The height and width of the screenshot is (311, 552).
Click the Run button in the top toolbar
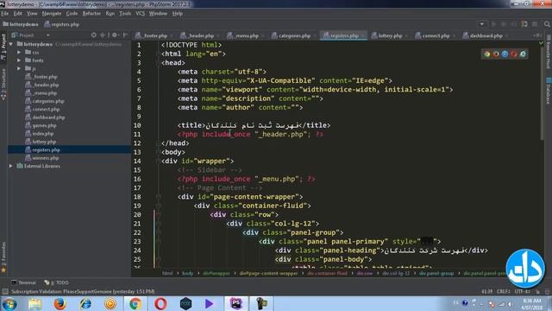click(493, 24)
